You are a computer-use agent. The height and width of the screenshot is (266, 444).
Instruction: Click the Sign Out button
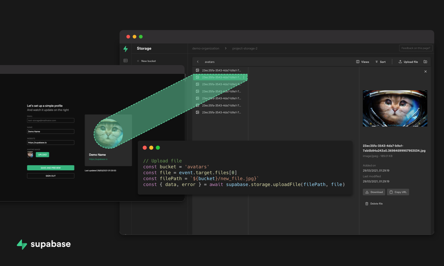51,176
